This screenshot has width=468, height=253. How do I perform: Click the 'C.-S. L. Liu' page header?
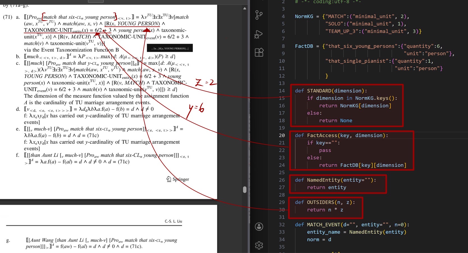[173, 221]
